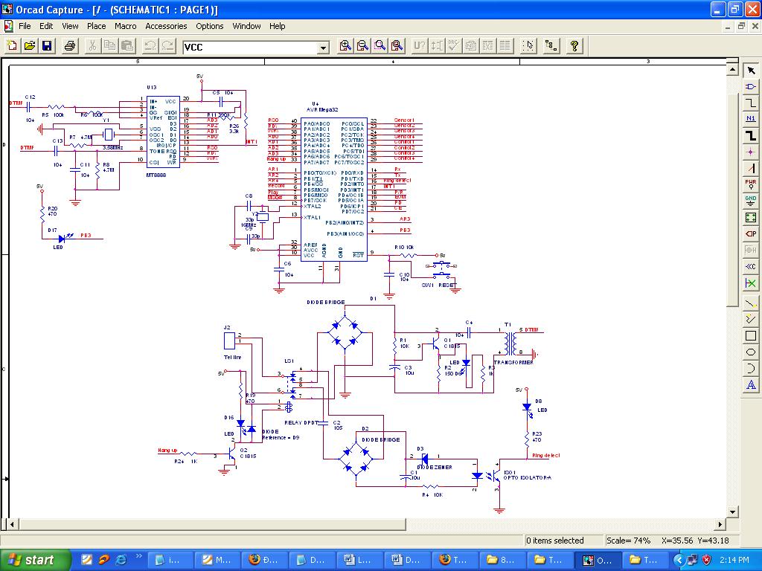
Task: Click the vertical scrollbar's up arrow
Action: click(x=732, y=71)
